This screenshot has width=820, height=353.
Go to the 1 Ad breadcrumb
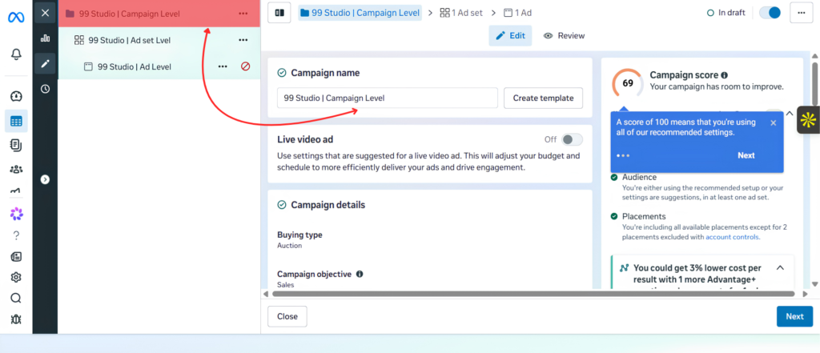(x=518, y=13)
